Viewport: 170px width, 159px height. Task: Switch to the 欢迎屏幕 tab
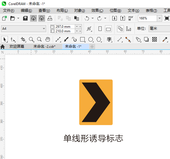(17, 47)
